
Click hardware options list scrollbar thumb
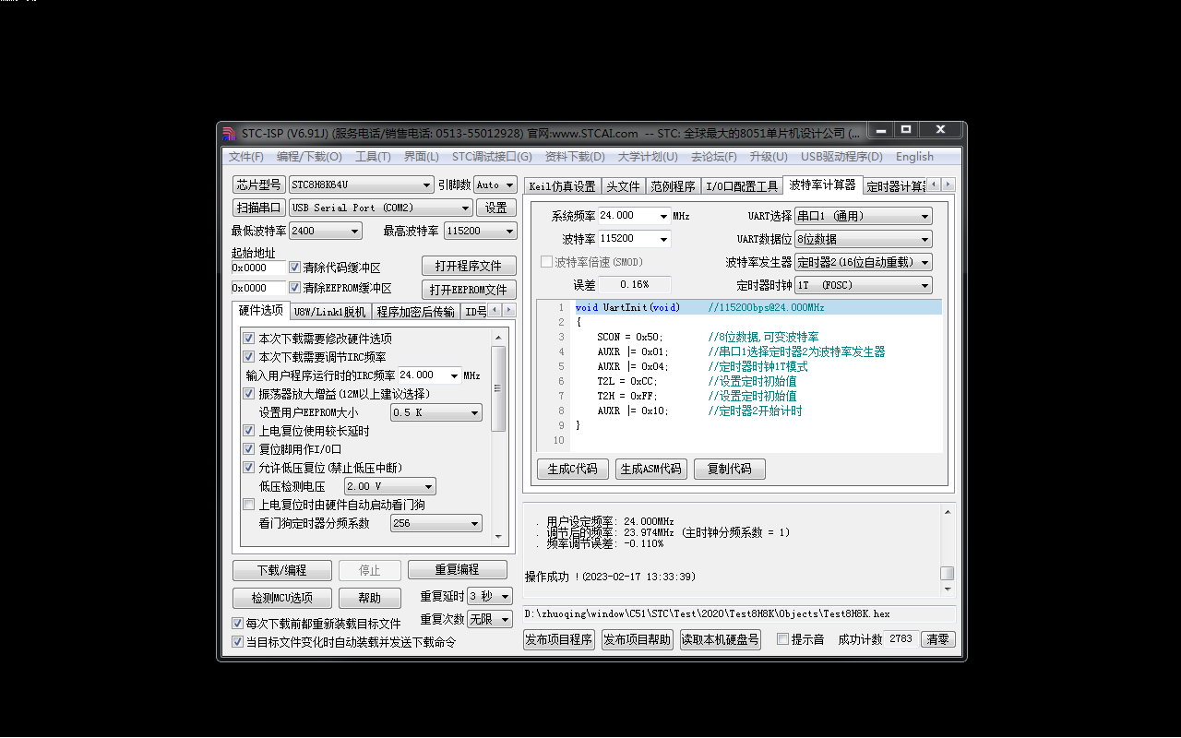(x=498, y=387)
